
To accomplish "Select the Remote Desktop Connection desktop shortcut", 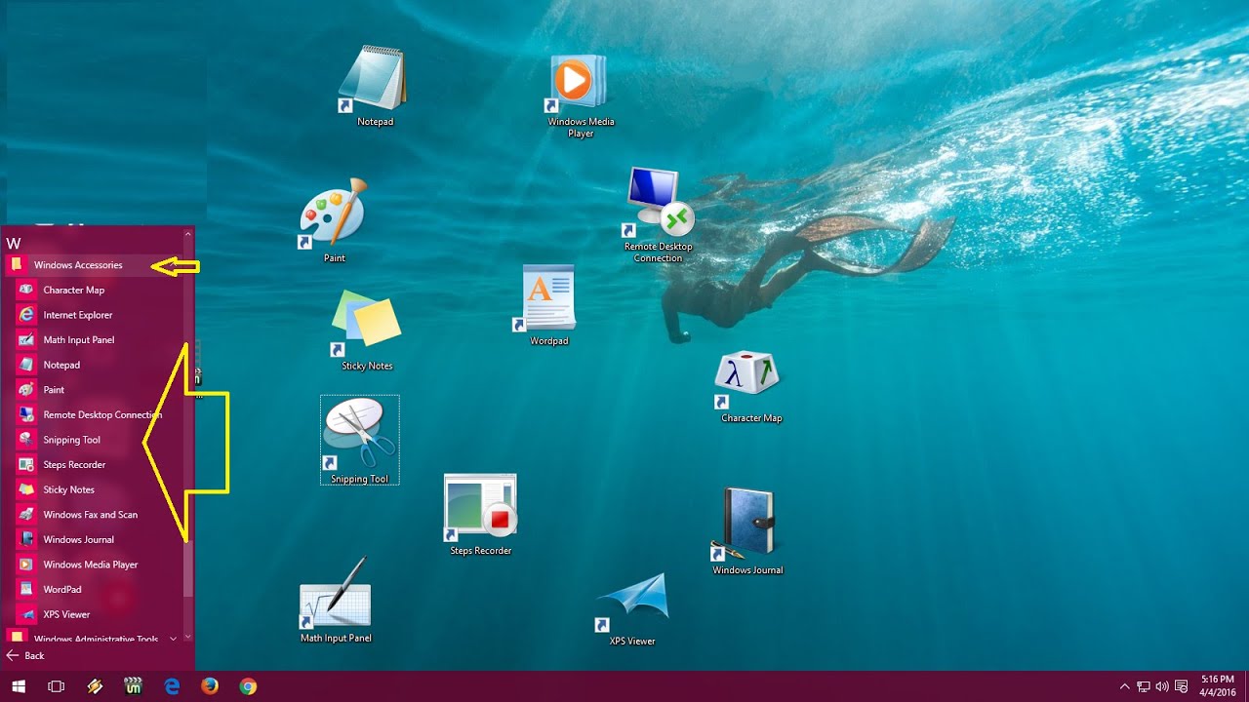I will tap(658, 214).
